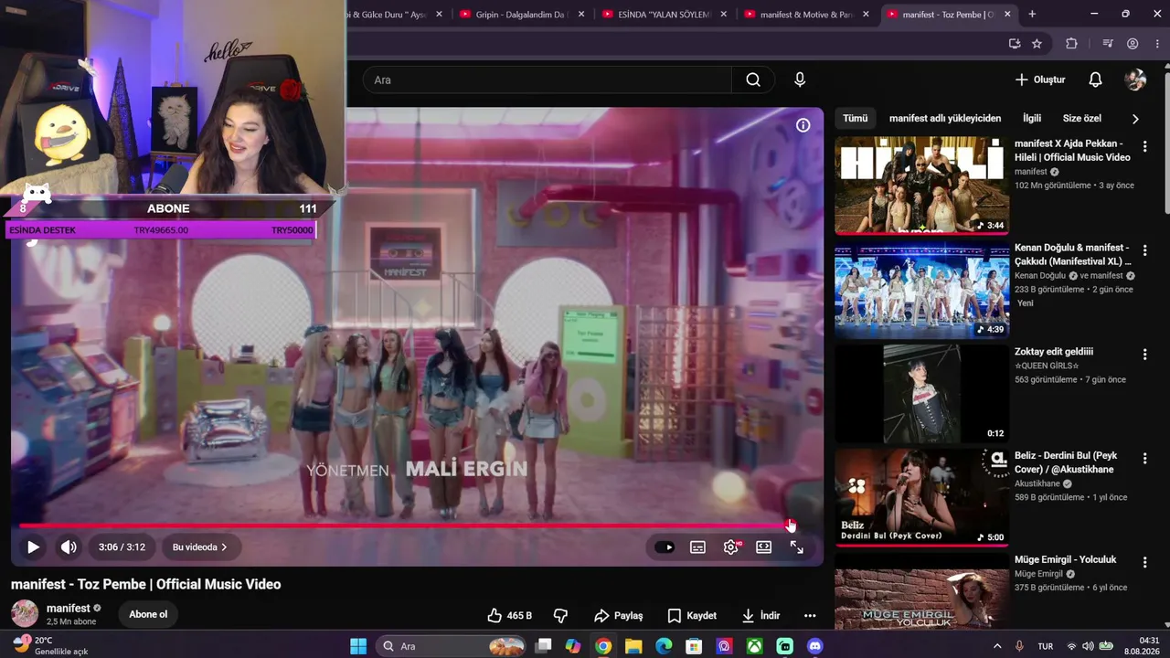
Task: Bookmark this page with the star
Action: pyautogui.click(x=1037, y=43)
